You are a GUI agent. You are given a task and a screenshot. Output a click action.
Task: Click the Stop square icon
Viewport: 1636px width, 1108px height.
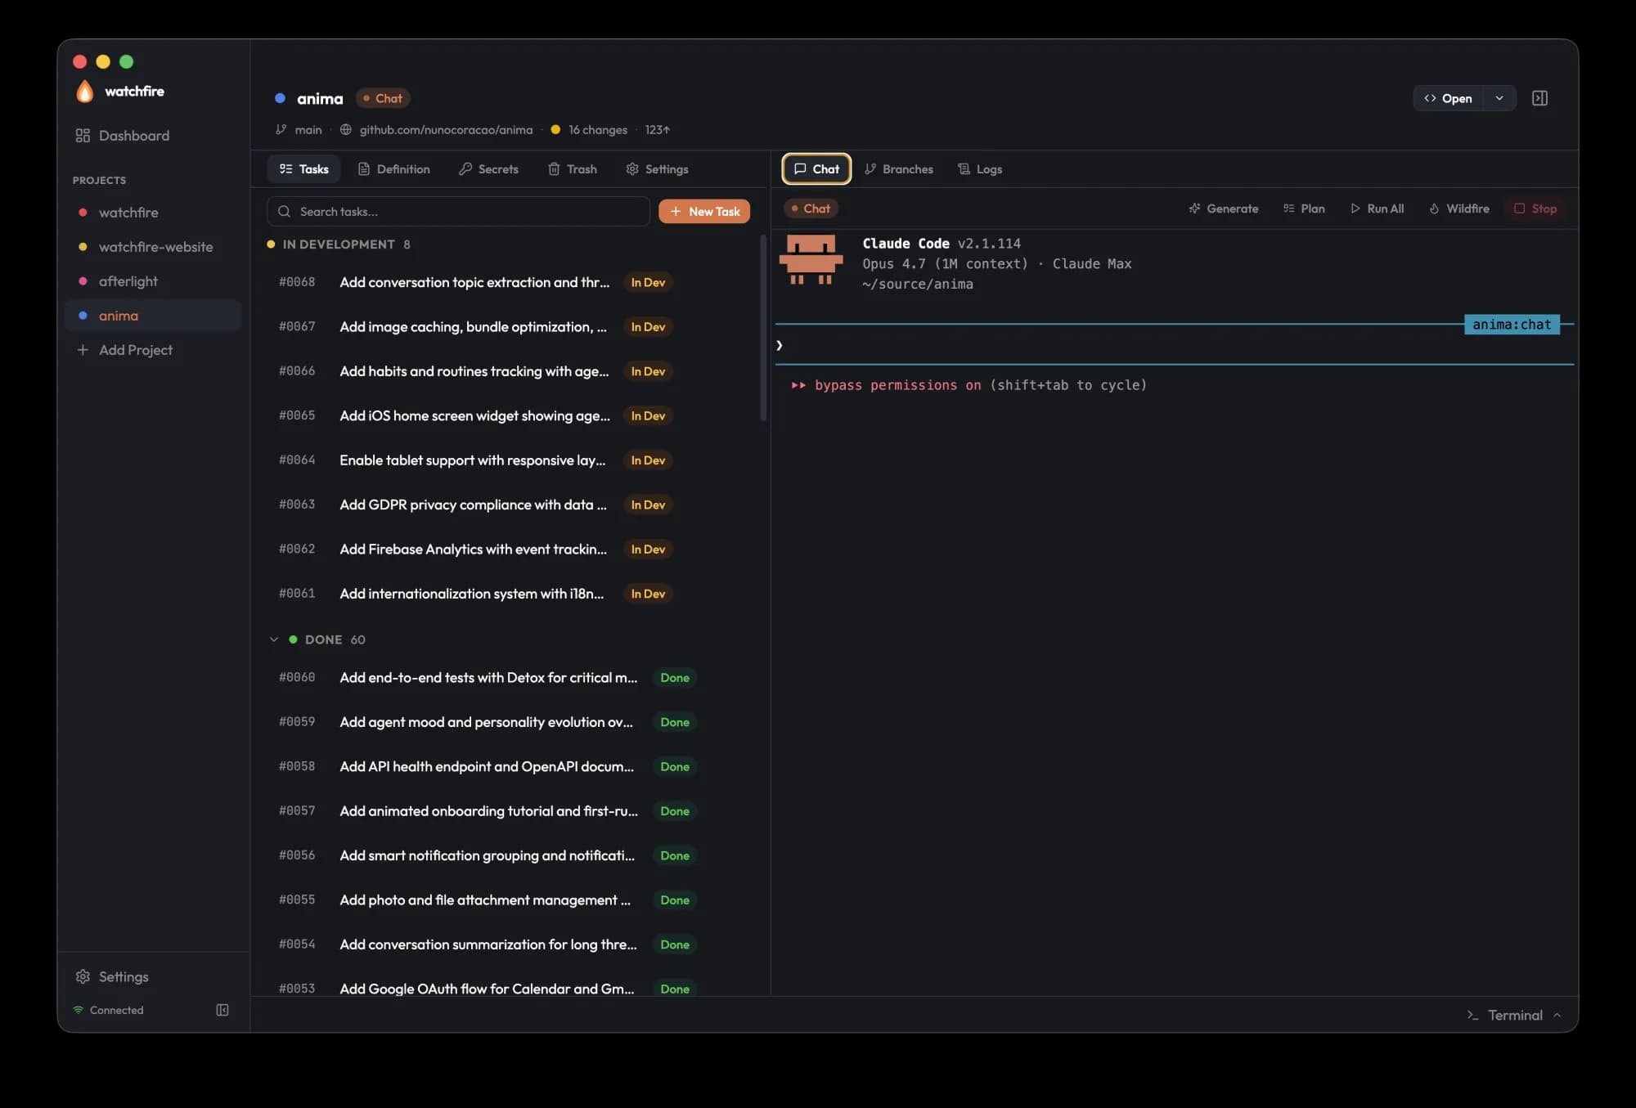click(1519, 209)
